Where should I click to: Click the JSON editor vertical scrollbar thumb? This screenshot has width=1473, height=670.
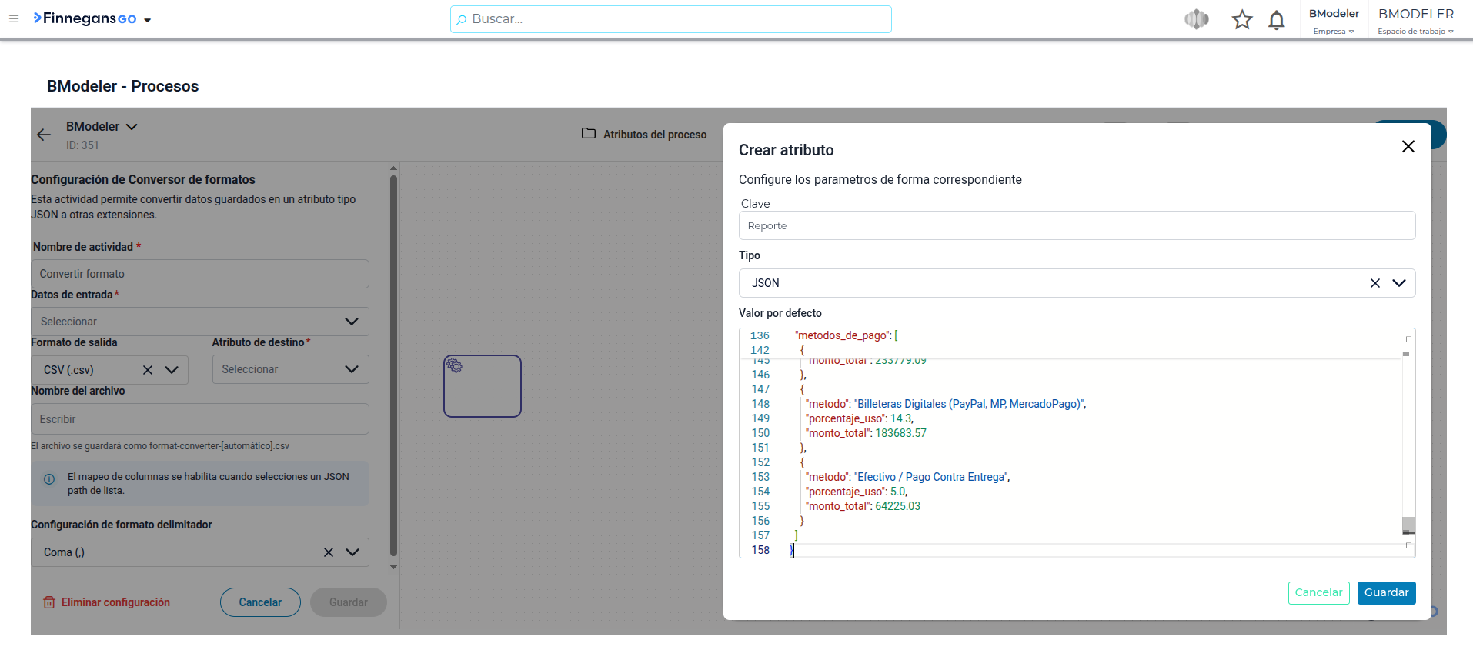tap(1408, 525)
